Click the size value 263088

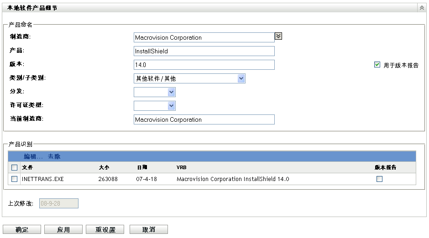coord(108,179)
